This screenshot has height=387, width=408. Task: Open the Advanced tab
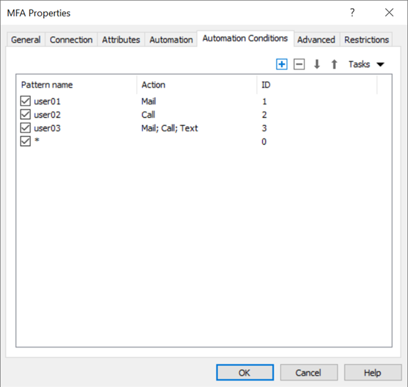pyautogui.click(x=316, y=39)
